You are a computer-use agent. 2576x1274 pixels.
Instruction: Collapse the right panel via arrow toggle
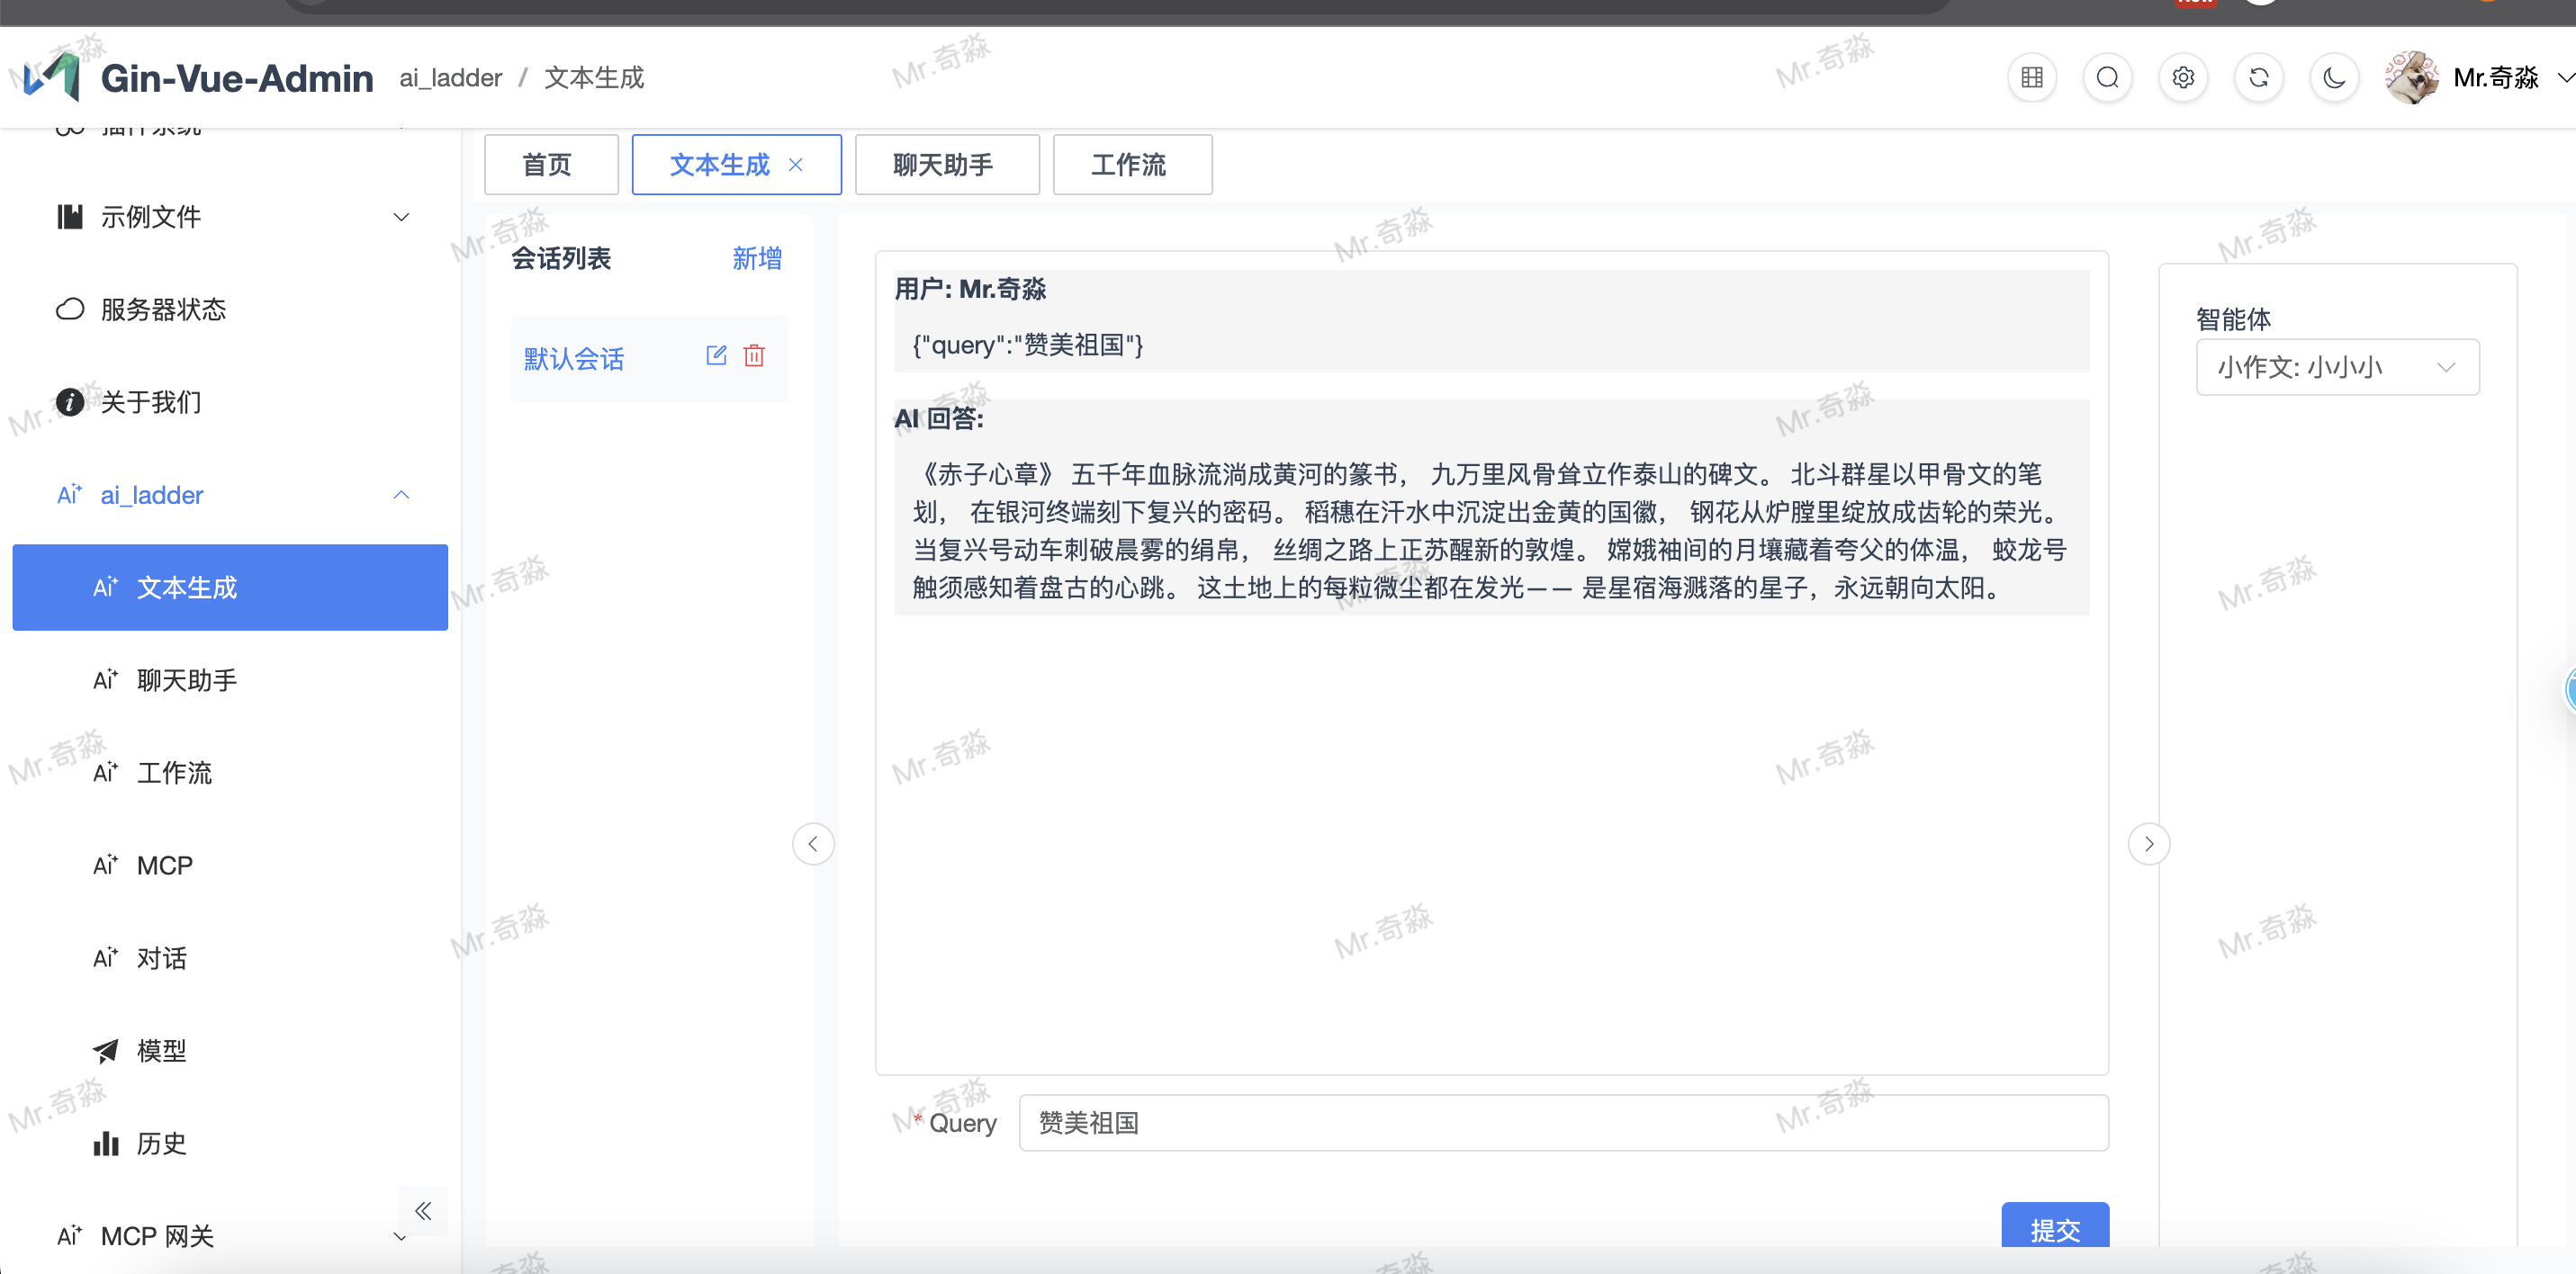[2149, 843]
